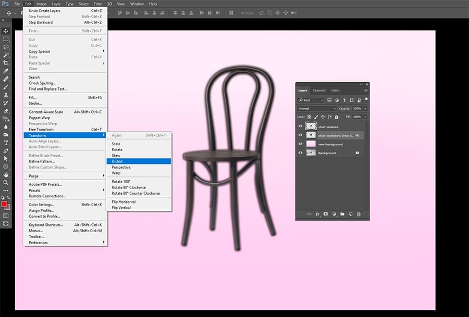This screenshot has width=469, height=317.
Task: Click Free Transform menu entry
Action: [x=65, y=130]
